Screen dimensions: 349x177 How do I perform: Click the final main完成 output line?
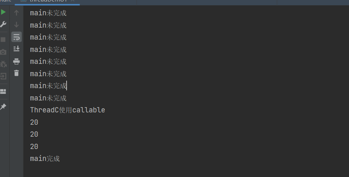pos(45,159)
